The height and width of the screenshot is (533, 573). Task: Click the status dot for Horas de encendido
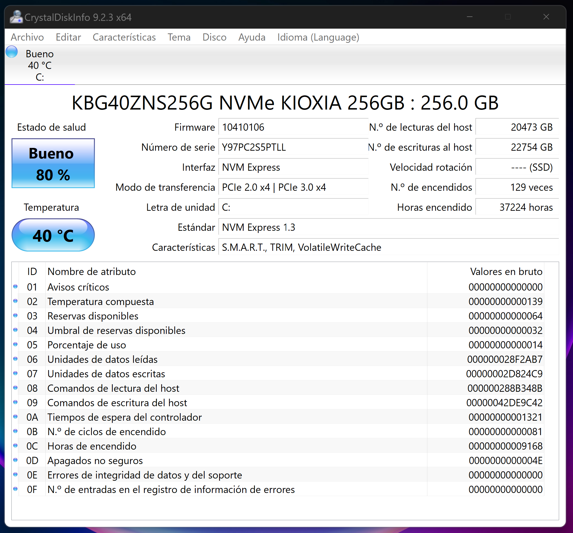(16, 445)
